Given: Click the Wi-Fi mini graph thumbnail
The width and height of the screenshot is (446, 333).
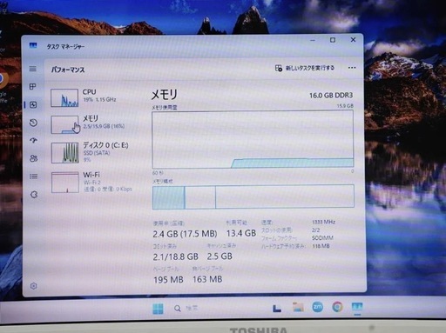Looking at the screenshot, I should [x=65, y=183].
